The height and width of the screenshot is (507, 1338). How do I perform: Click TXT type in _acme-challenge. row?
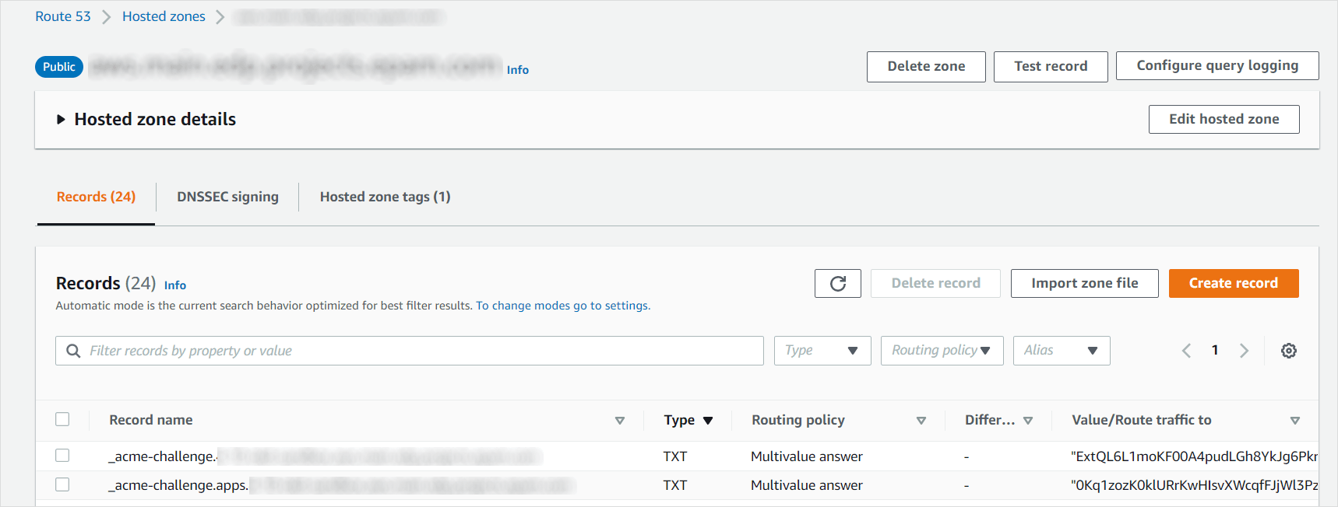point(675,456)
